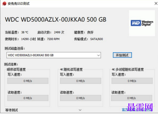Click the 4K多线程 写入速度 result bar

[132, 81]
